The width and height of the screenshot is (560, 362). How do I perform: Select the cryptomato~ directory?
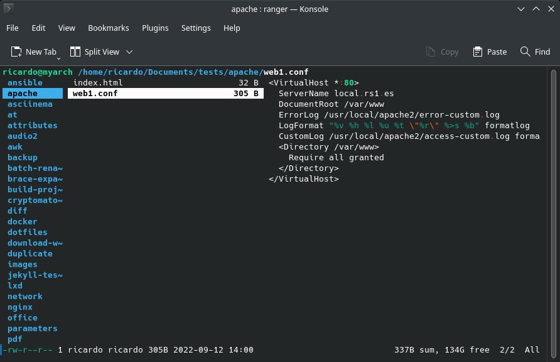click(35, 200)
